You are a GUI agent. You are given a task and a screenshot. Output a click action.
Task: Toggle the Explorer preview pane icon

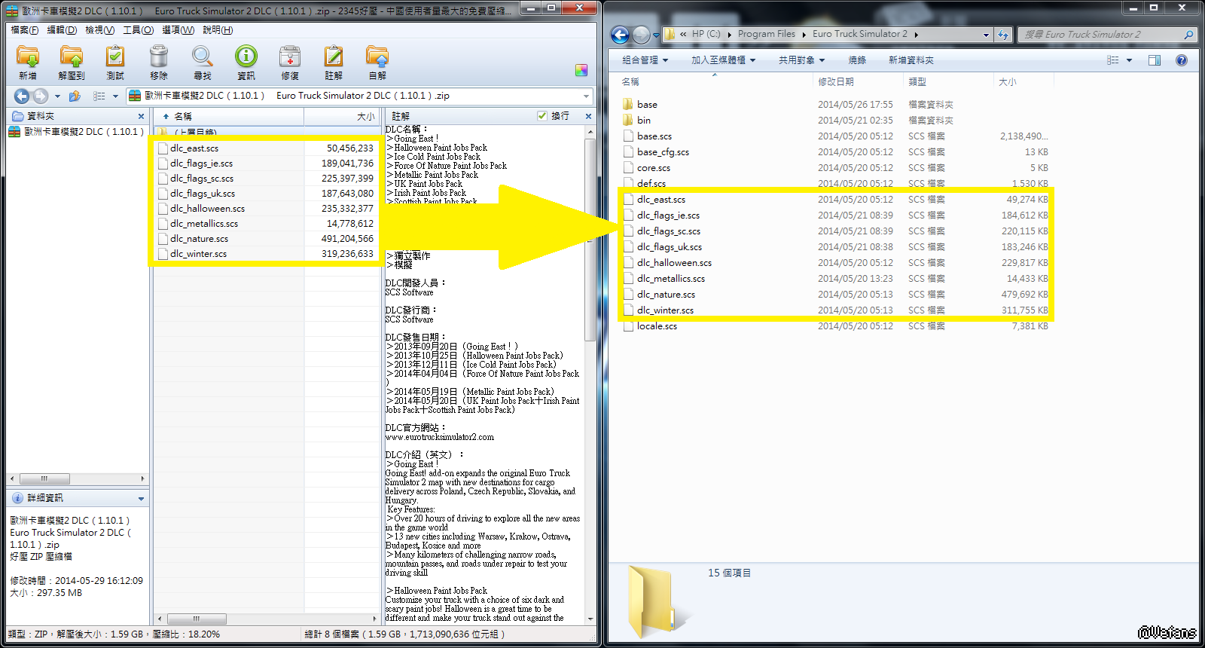click(x=1155, y=60)
